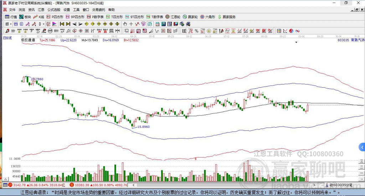Image resolution: width=365 pixels, height=196 pixels.
Task: Click the black left-arrow move-back icon
Action: (x=74, y=24)
